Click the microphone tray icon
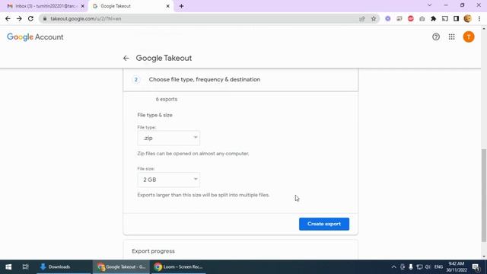Screen dimensions: 487x274 tap(411, 267)
